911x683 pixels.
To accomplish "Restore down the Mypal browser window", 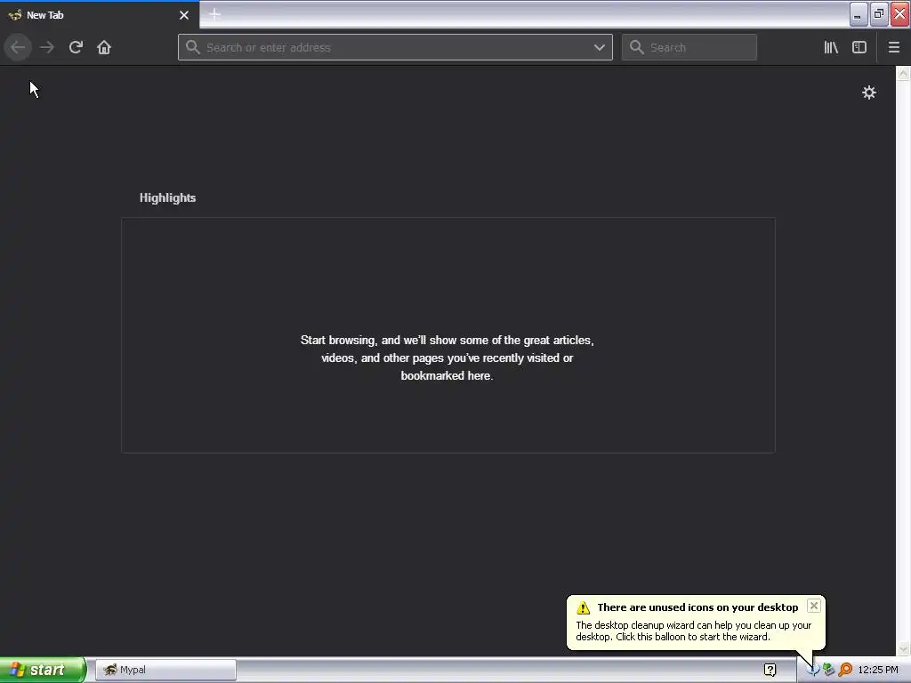I will [879, 14].
